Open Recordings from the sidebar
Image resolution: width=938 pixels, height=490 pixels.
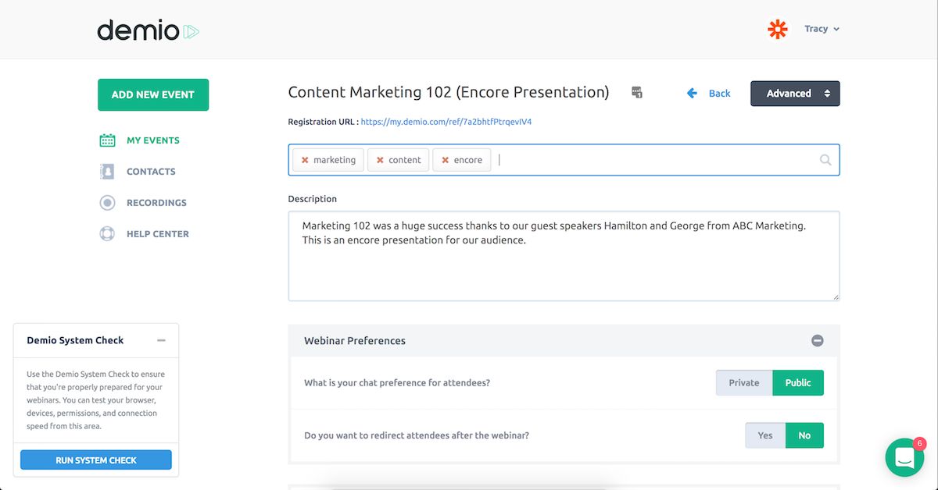tap(156, 203)
